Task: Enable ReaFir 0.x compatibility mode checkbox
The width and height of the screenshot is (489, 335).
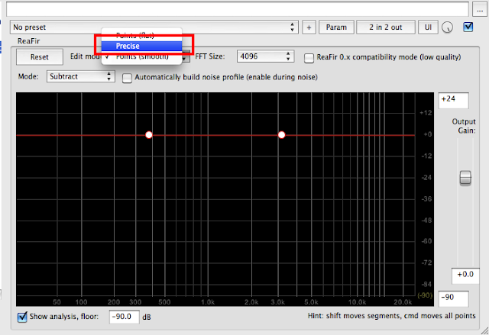Action: pyautogui.click(x=309, y=58)
